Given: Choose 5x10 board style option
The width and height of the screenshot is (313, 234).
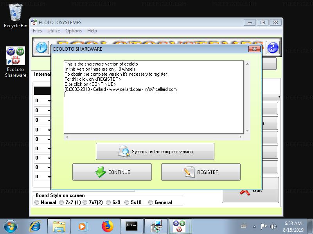Looking at the screenshot, I should [127, 202].
